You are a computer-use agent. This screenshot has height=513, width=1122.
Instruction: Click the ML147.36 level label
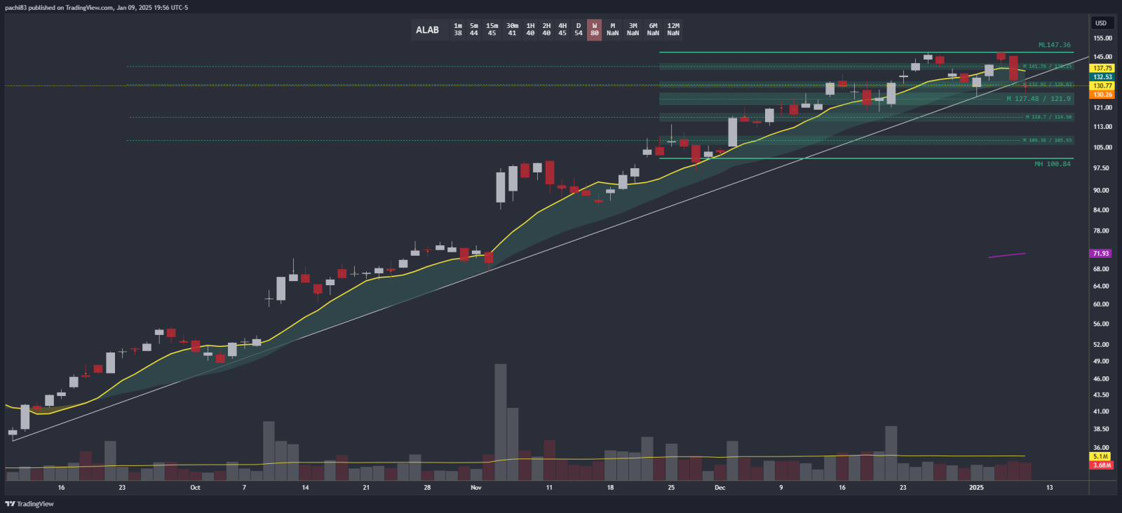[1055, 45]
